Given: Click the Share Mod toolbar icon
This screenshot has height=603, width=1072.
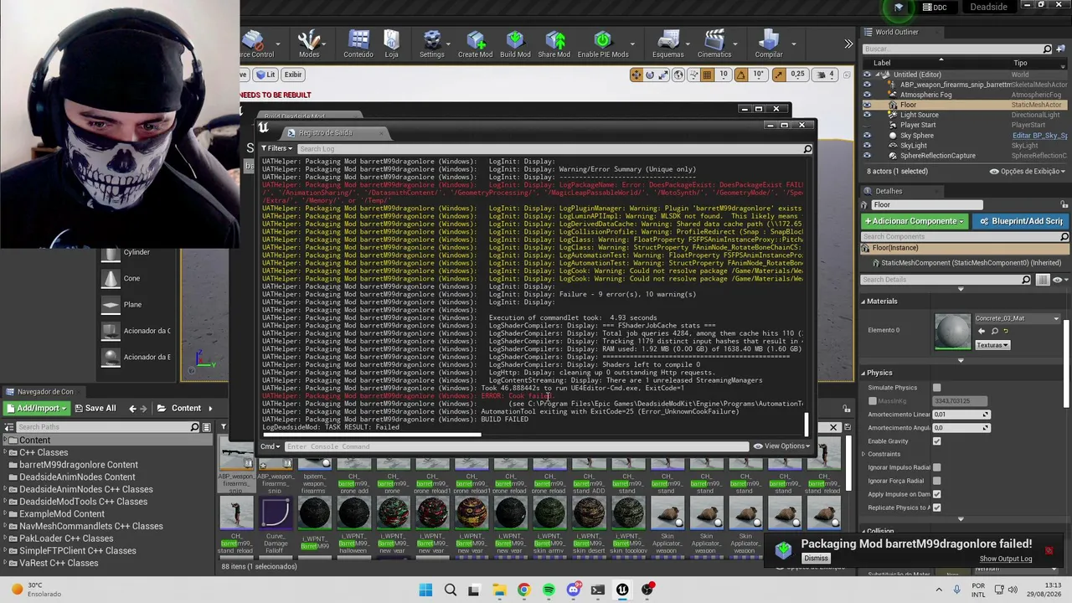Looking at the screenshot, I should 554,44.
